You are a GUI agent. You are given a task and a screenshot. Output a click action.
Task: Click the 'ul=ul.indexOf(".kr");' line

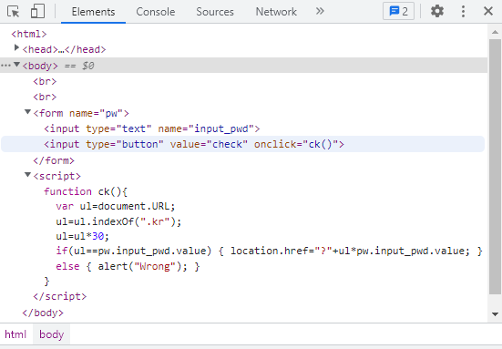tap(118, 221)
